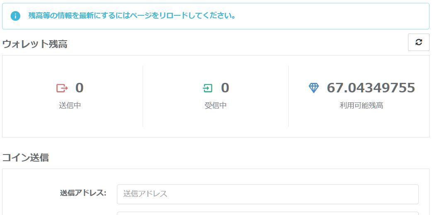
Task: Click the ウォレット残高 heading
Action: pos(35,44)
